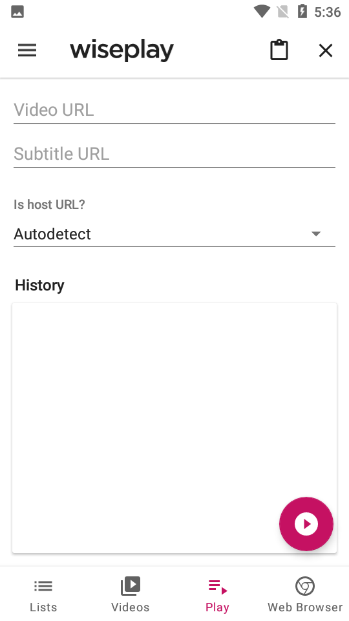Open the Web Browser chrome icon
This screenshot has width=349, height=621.
[305, 586]
